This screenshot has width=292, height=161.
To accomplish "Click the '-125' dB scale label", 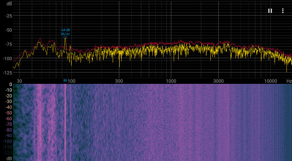I will pyautogui.click(x=7, y=73).
